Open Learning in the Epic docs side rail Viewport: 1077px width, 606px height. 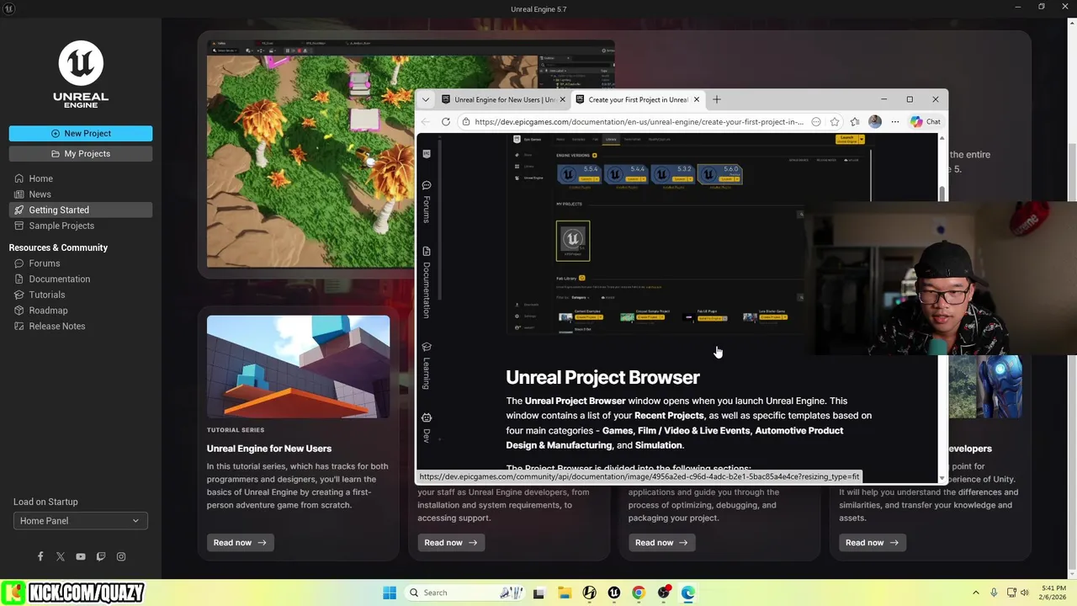427,366
